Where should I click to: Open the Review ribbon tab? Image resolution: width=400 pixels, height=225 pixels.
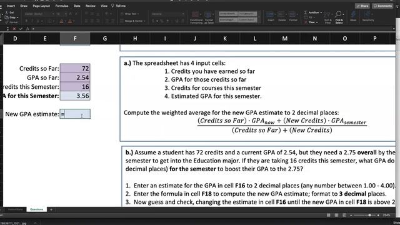(x=90, y=6)
